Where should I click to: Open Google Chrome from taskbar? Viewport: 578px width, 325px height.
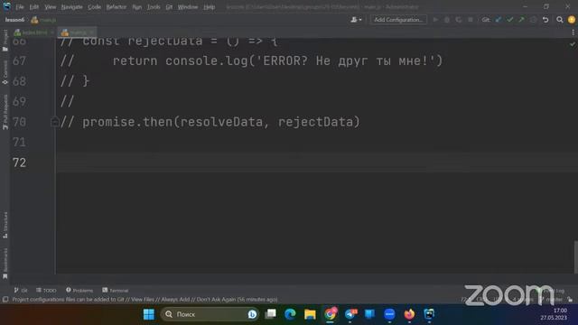coord(331,314)
